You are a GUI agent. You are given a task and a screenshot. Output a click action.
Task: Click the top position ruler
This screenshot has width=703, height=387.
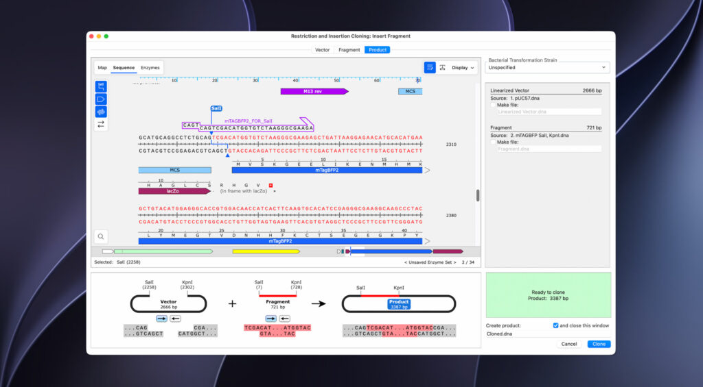pos(280,79)
